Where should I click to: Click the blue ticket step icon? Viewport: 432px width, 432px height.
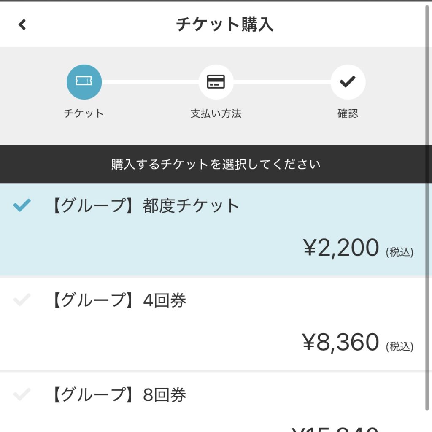(84, 82)
